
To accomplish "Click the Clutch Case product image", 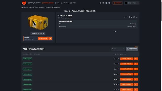I will (x=38, y=22).
